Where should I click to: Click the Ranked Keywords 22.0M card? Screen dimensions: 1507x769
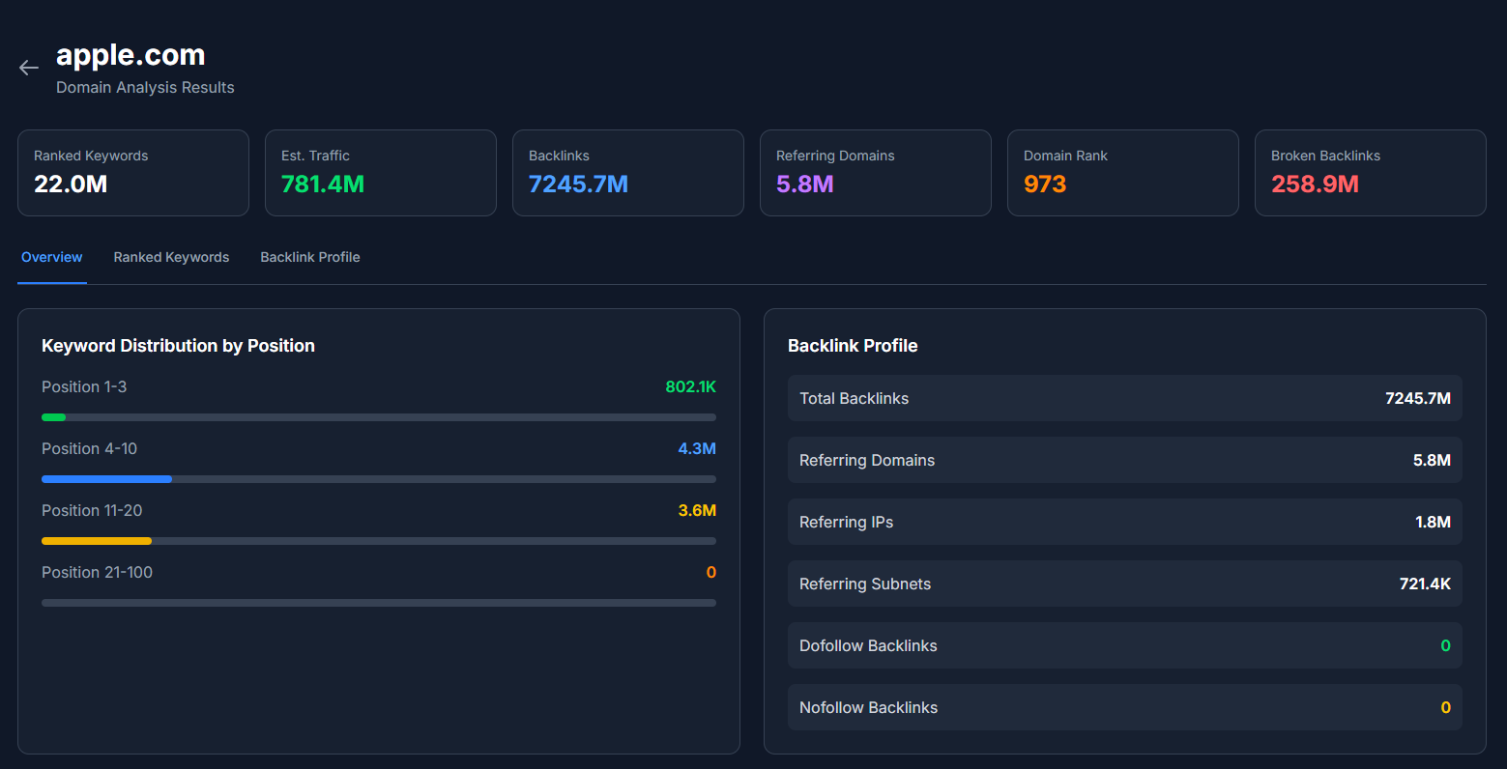click(133, 173)
